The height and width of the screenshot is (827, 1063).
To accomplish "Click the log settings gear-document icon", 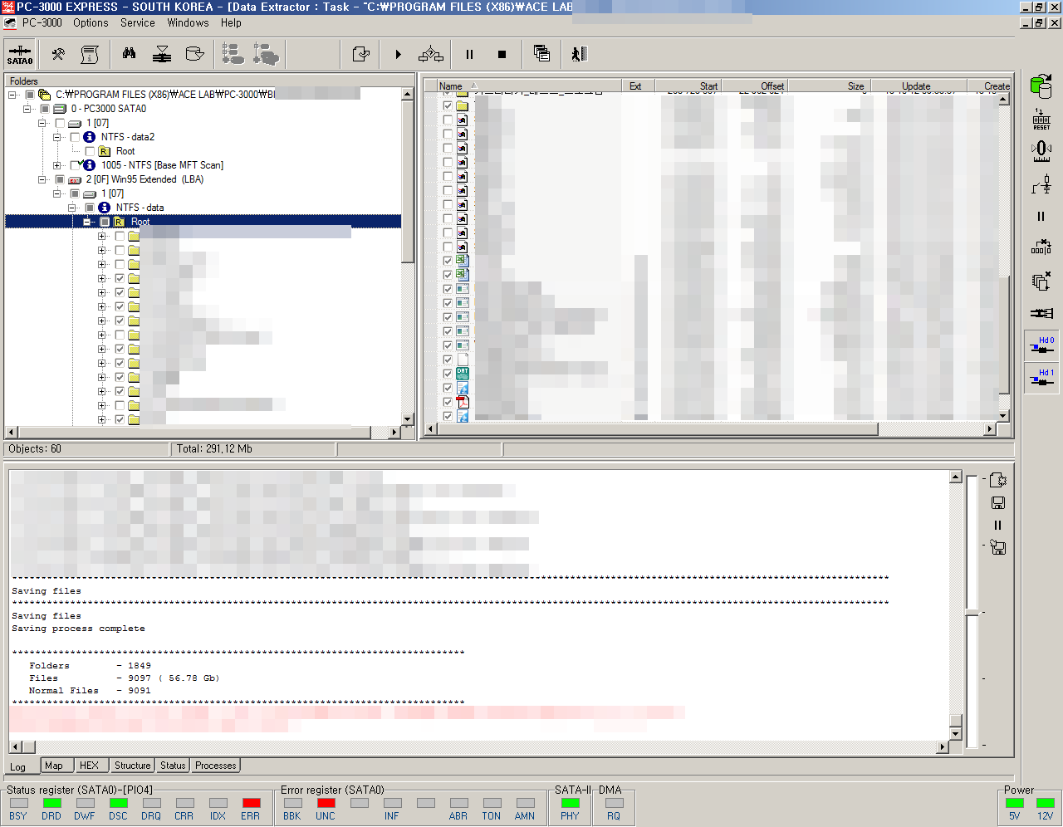I will coord(998,480).
